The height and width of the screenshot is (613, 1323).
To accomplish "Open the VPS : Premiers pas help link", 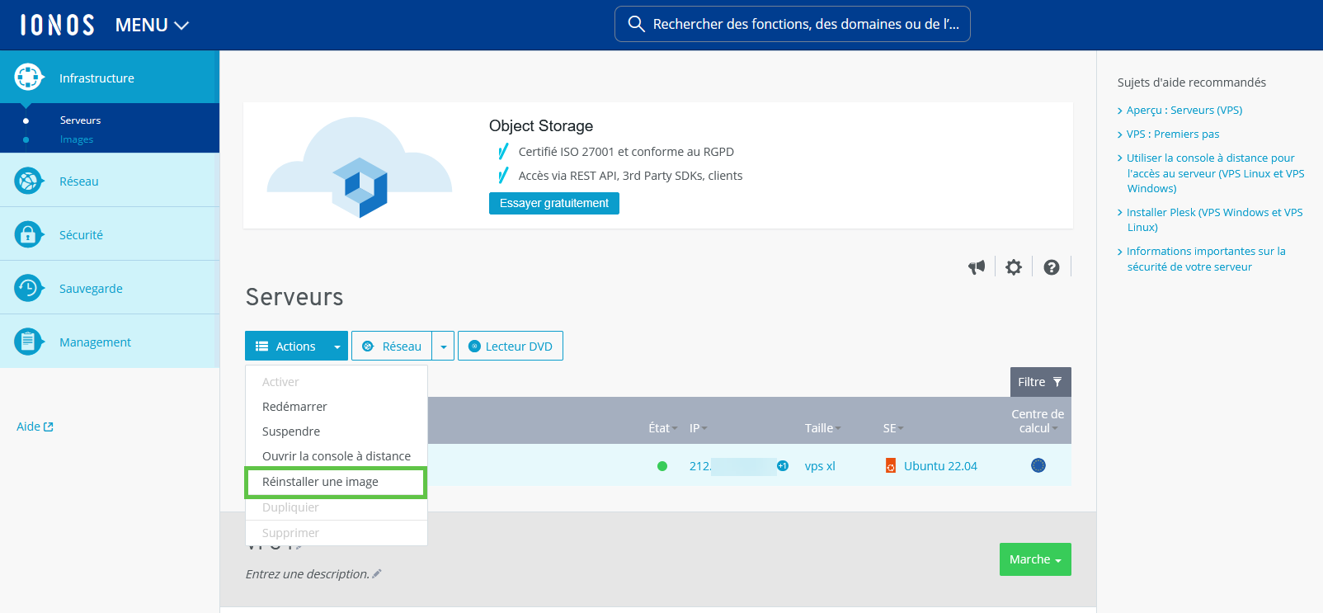I will click(1172, 134).
